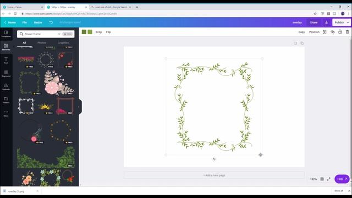Duplicate page using copy page icon

(302, 43)
